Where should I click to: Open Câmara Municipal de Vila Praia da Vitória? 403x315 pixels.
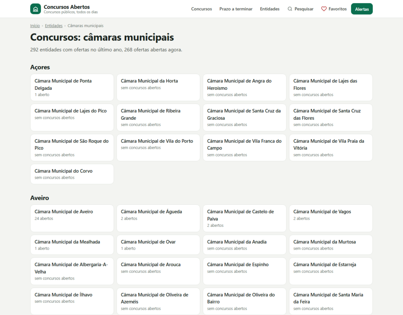(x=331, y=148)
